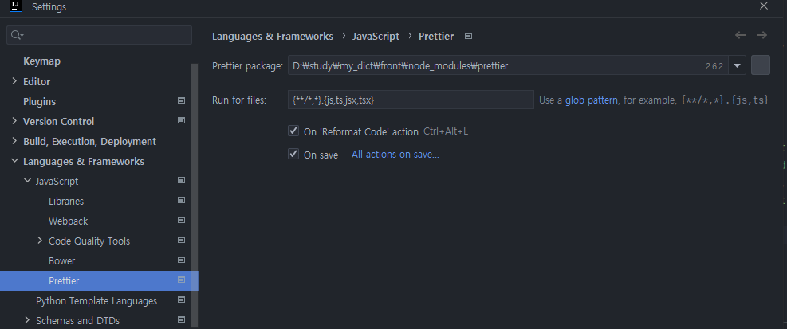Expand the Editor settings section
The height and width of the screenshot is (329, 787).
coord(14,80)
